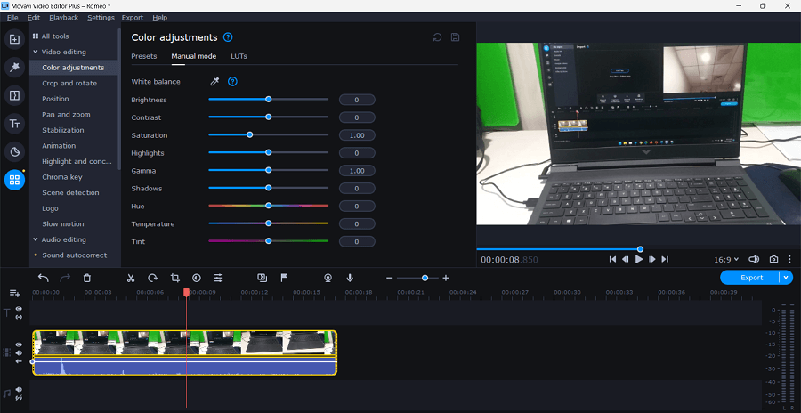Start voice recording with microphone icon
Viewport: 801px width, 413px height.
click(x=350, y=278)
